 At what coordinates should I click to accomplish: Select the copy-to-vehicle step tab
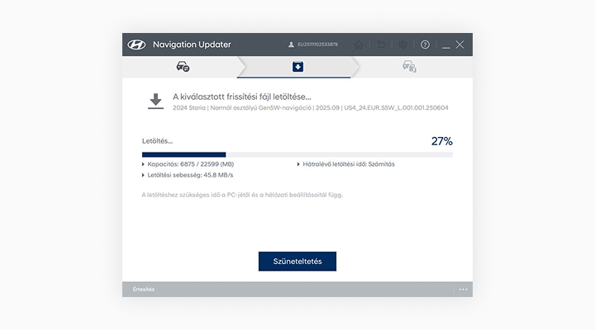[x=409, y=67]
